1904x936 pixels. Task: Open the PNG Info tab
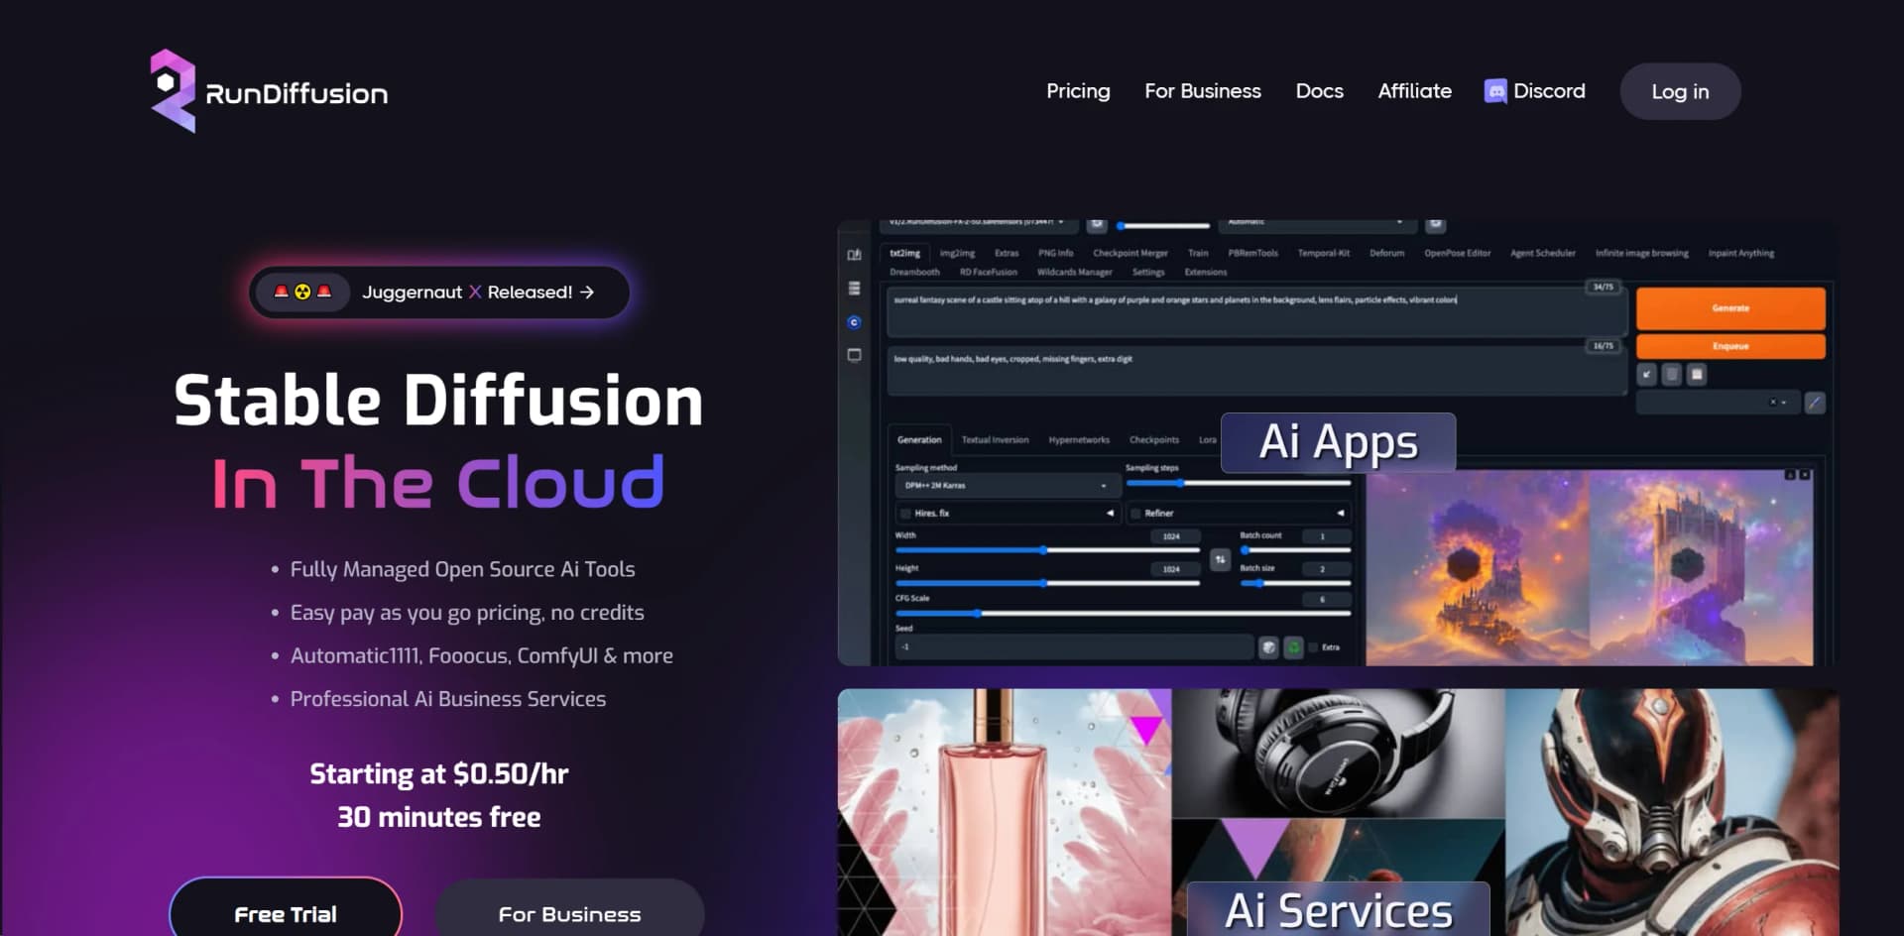pos(1055,254)
